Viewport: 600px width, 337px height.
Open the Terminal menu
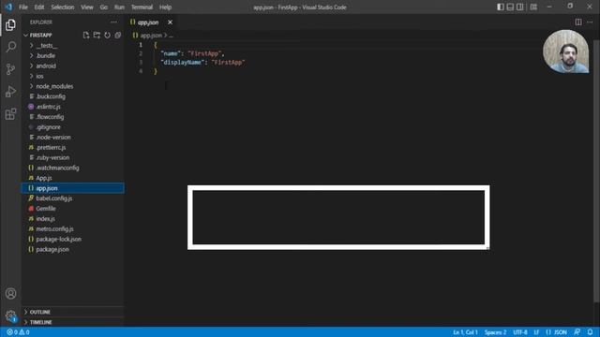coord(142,7)
